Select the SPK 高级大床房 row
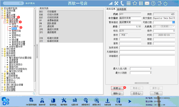The width and height of the screenshot is (179, 107). (x=71, y=29)
